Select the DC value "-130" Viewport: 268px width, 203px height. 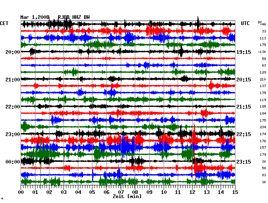(x=262, y=52)
